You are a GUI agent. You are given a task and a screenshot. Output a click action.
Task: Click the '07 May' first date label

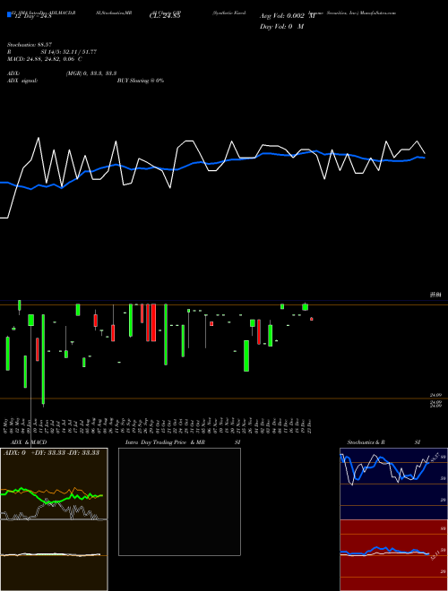pos(6,425)
